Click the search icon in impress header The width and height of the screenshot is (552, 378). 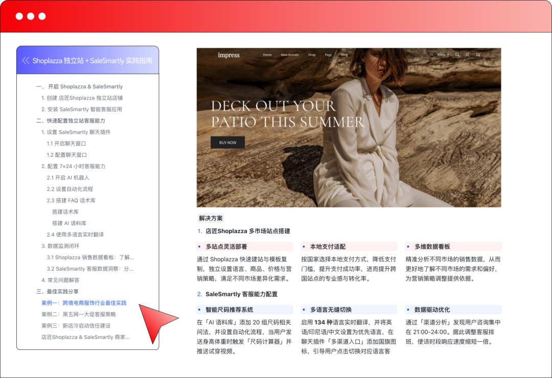coord(457,55)
